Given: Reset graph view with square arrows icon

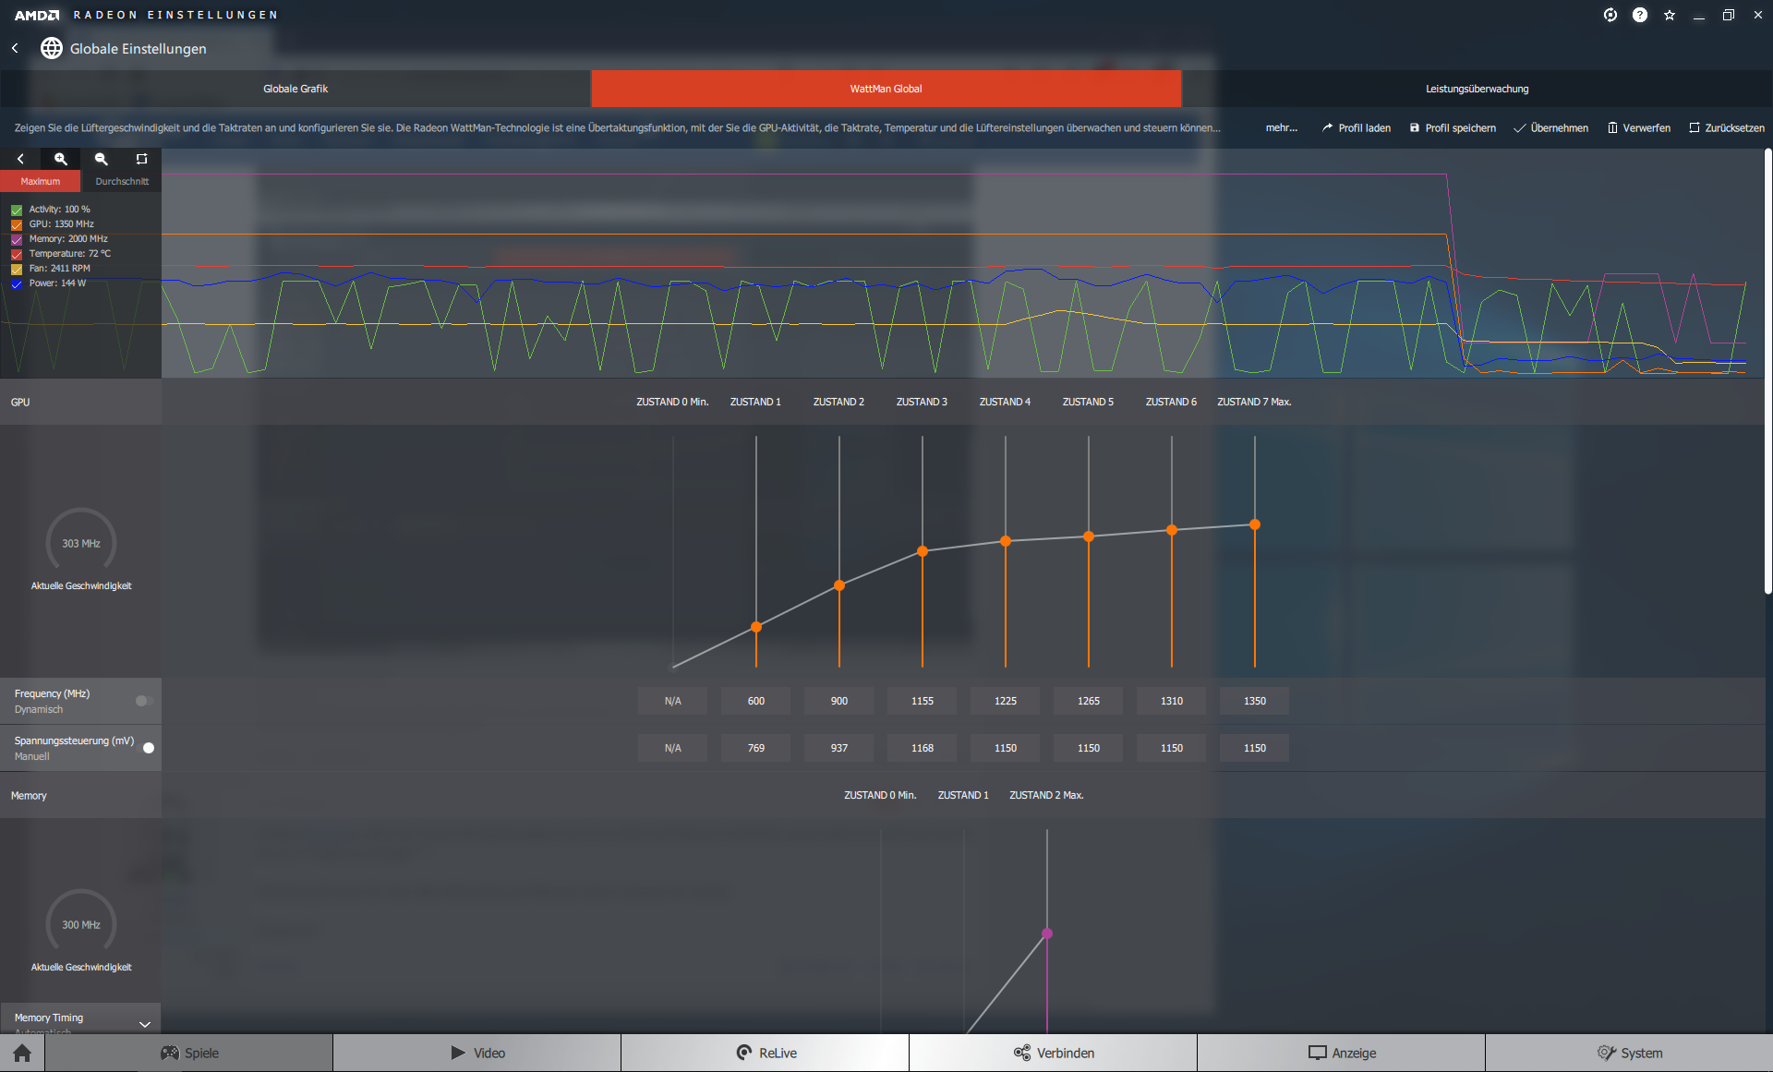Looking at the screenshot, I should tap(141, 159).
